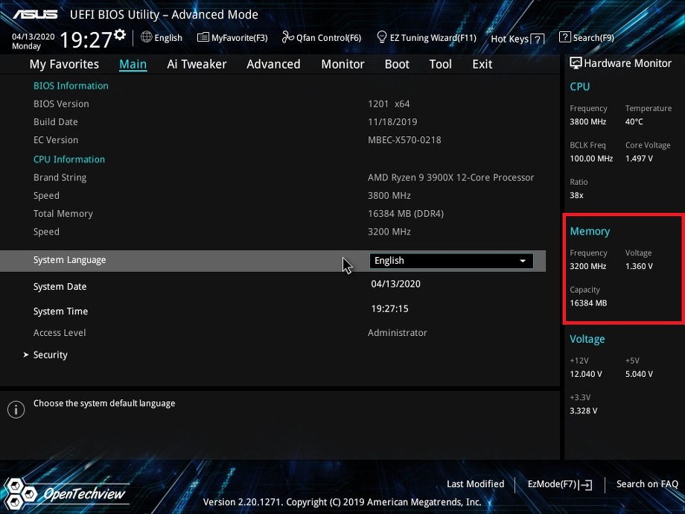
Task: Click the System Language dropdown arrow
Action: pos(523,261)
